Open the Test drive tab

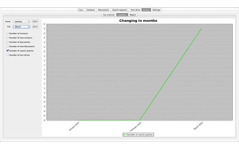coord(135,10)
